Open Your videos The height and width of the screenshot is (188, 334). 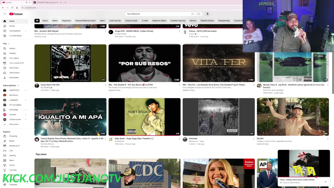[14, 58]
